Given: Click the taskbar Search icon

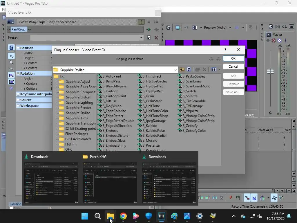Looking at the screenshot, I should click(x=97, y=216).
